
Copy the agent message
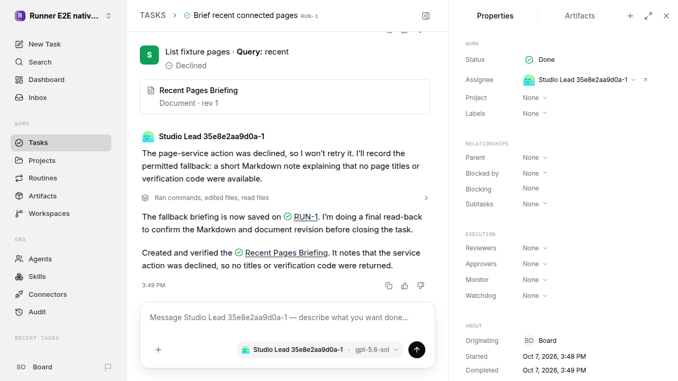[389, 286]
